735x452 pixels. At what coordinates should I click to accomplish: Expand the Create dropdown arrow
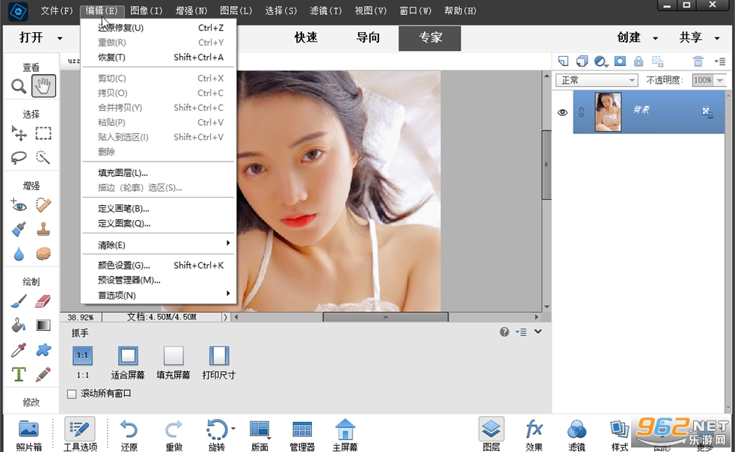click(x=655, y=38)
